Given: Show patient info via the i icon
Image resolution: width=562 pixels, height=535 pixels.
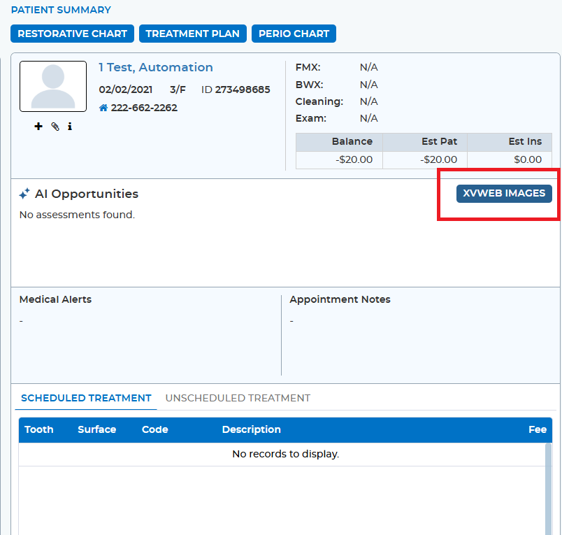Looking at the screenshot, I should 70,126.
